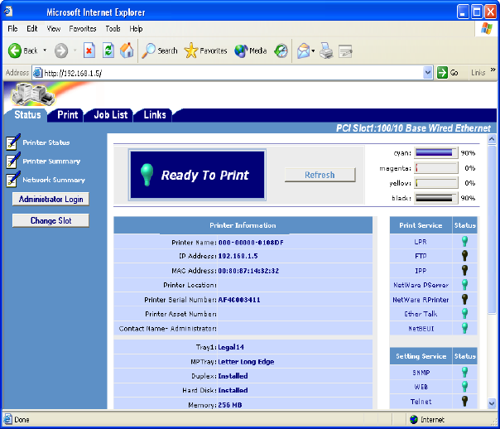Click the Change Slot button
The height and width of the screenshot is (429, 500).
point(50,221)
